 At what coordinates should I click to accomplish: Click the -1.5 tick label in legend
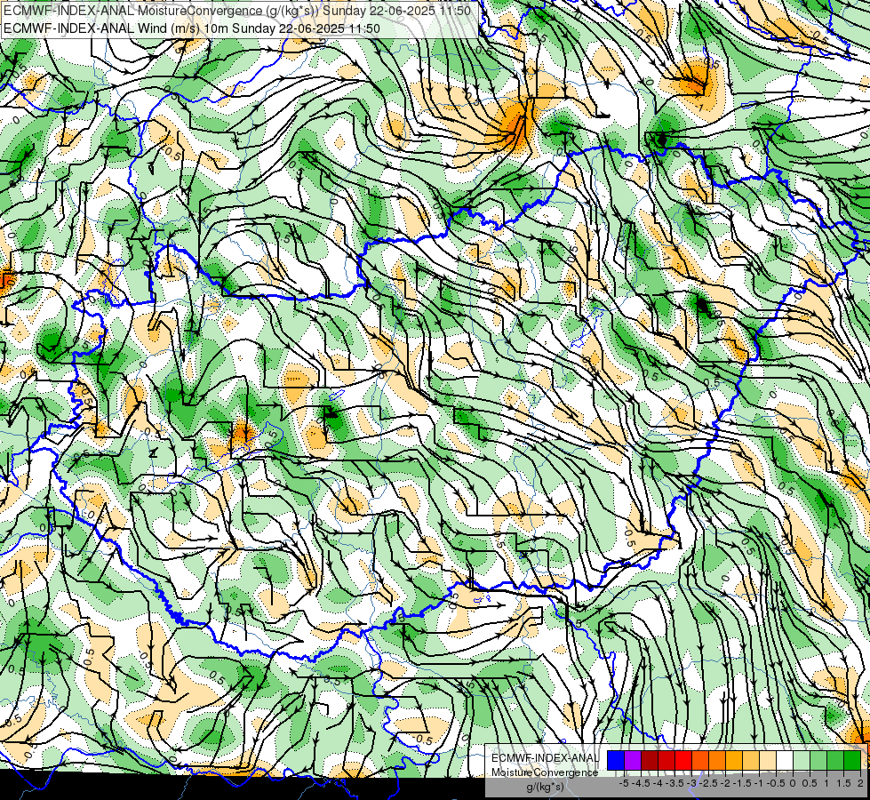coord(742,783)
